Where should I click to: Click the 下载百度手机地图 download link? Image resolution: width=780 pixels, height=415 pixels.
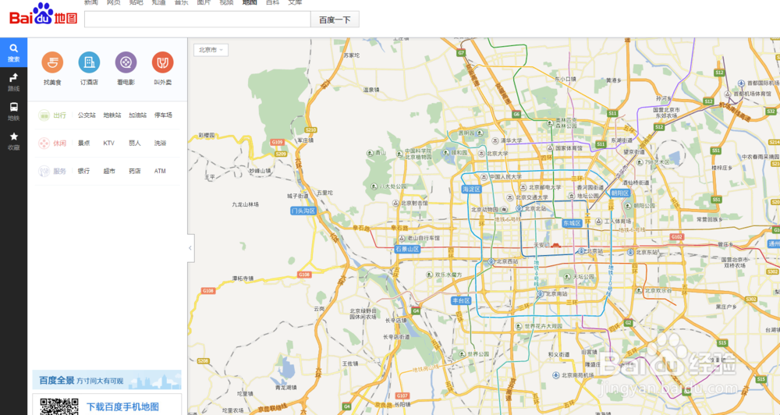tap(123, 407)
